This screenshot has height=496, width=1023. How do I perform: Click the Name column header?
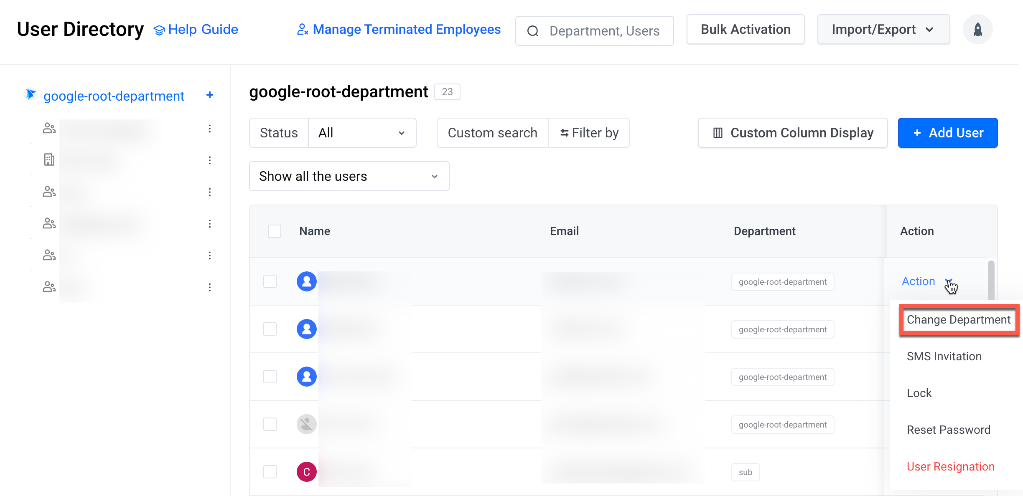pos(315,231)
